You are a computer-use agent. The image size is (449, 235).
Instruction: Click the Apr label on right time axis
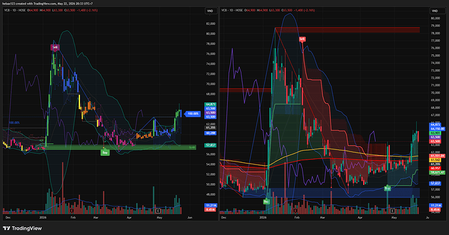pos(360,217)
